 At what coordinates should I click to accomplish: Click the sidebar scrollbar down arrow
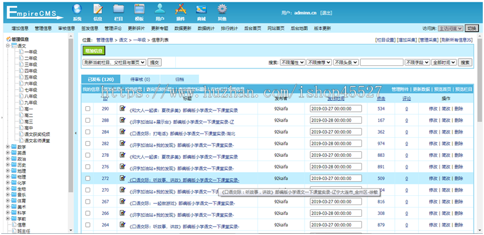pyautogui.click(x=71, y=230)
